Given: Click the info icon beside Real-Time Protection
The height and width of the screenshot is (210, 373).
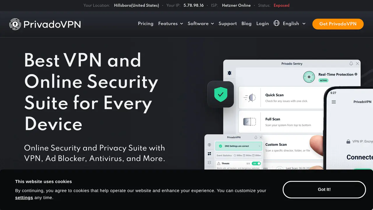Looking at the screenshot, I should [356, 74].
